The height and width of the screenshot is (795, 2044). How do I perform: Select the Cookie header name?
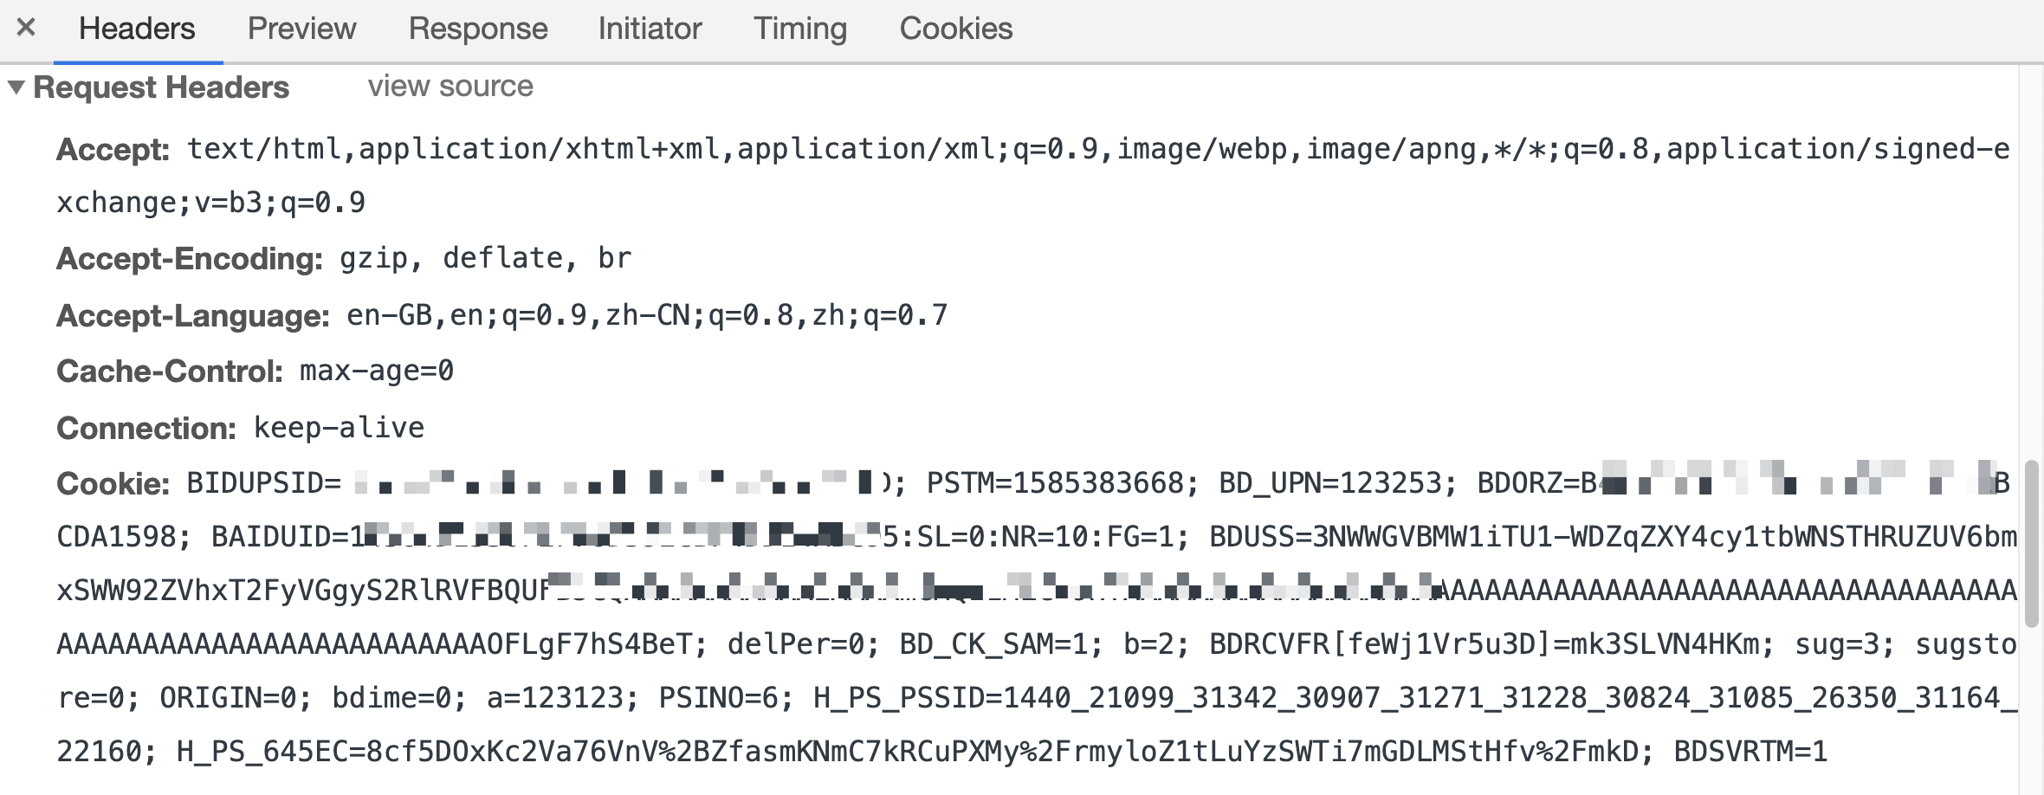[x=113, y=483]
